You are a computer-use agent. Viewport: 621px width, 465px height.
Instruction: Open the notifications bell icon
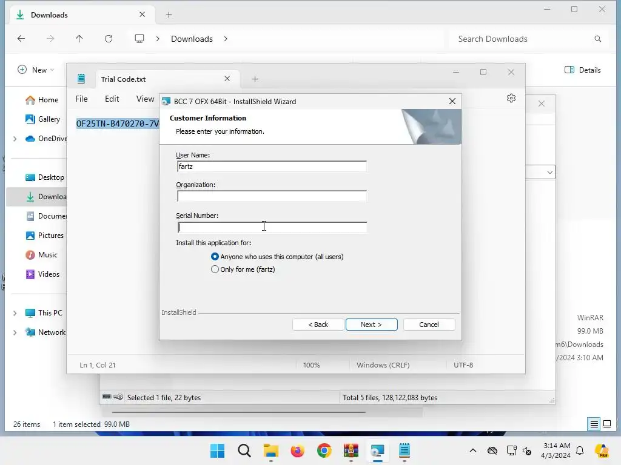(580, 450)
